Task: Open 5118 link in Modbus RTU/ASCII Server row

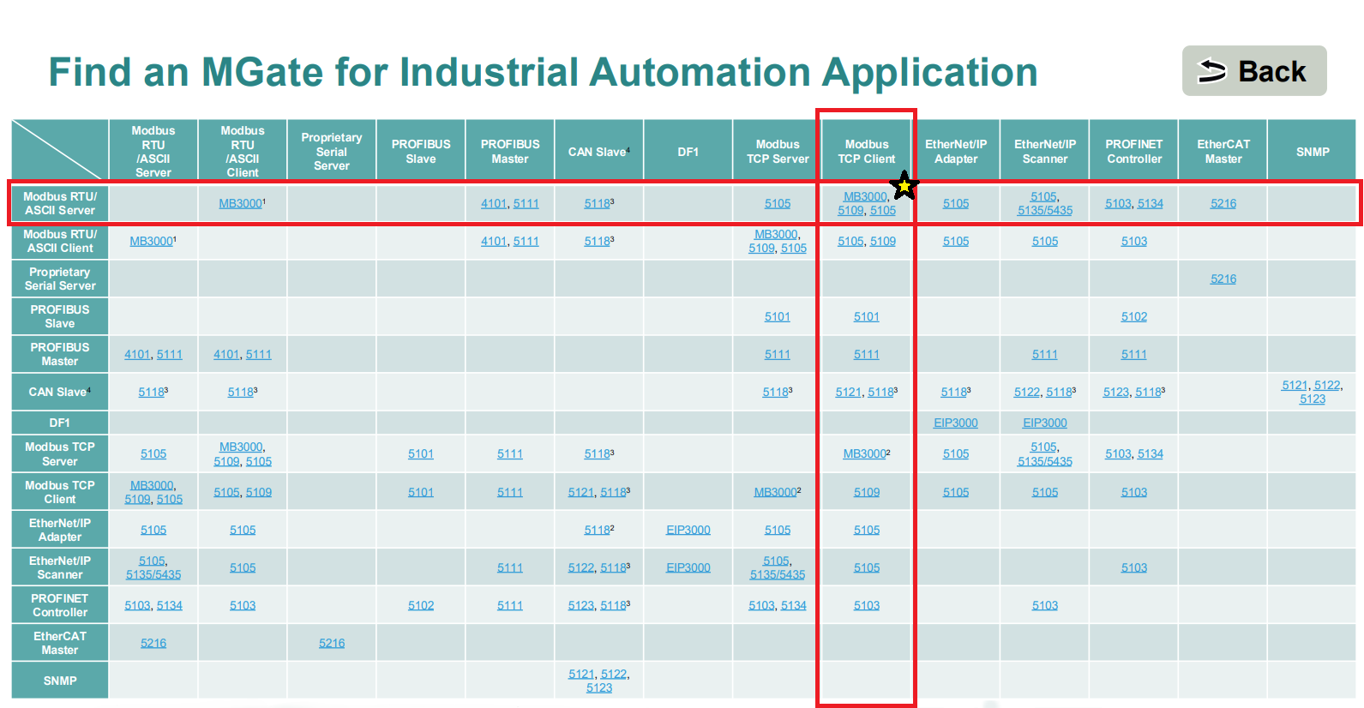Action: coord(598,203)
